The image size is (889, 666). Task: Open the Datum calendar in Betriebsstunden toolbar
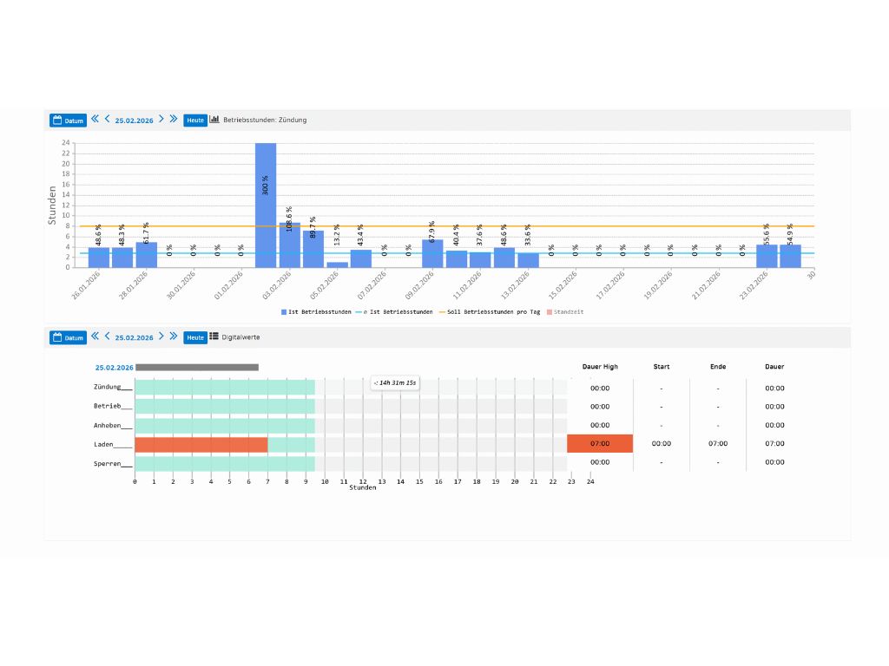point(68,121)
